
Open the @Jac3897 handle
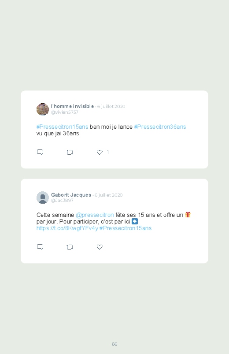pyautogui.click(x=62, y=201)
